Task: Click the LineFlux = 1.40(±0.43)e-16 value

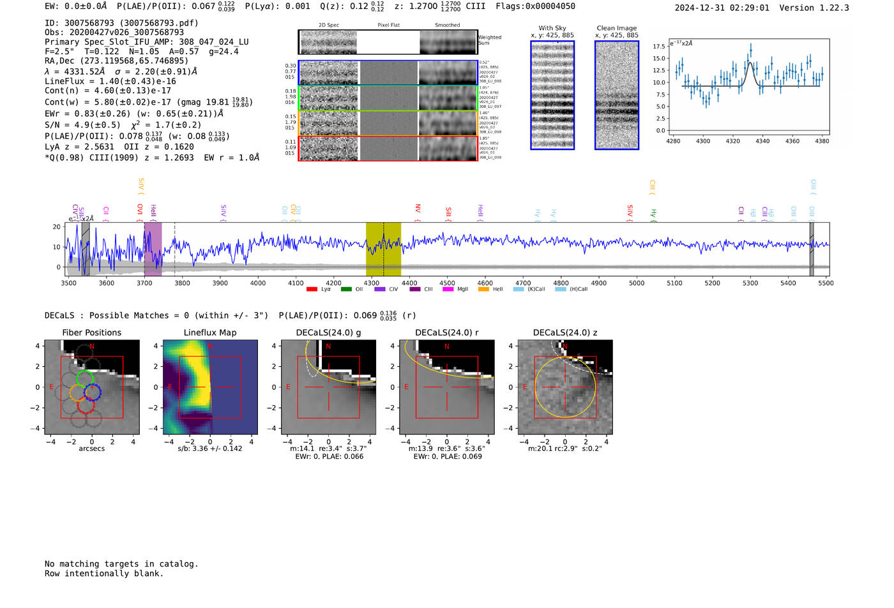Action: click(x=110, y=82)
